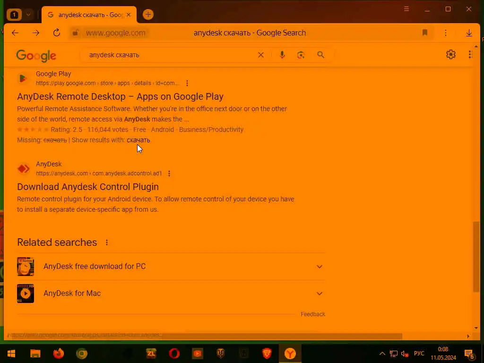
Task: Click the AnyDesk red favicon
Action: (x=23, y=169)
